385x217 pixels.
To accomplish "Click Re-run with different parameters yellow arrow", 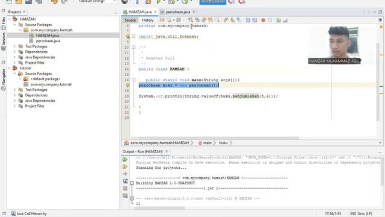I will tap(125, 167).
